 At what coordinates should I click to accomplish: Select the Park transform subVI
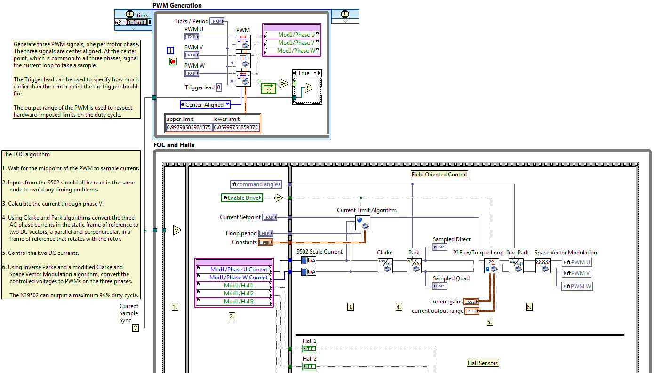tap(414, 266)
